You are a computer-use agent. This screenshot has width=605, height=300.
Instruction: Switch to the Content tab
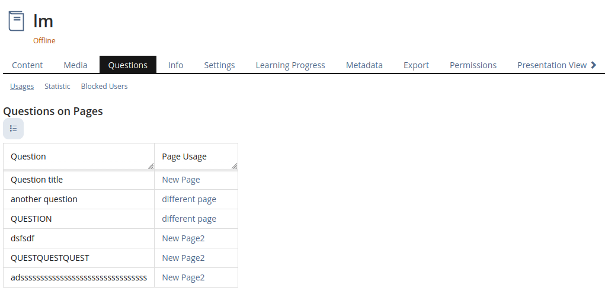pyautogui.click(x=27, y=65)
